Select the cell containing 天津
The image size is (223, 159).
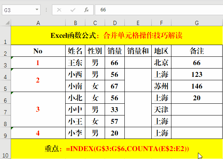162,109
